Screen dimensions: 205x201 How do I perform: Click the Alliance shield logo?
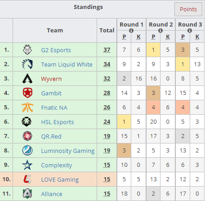pyautogui.click(x=27, y=194)
